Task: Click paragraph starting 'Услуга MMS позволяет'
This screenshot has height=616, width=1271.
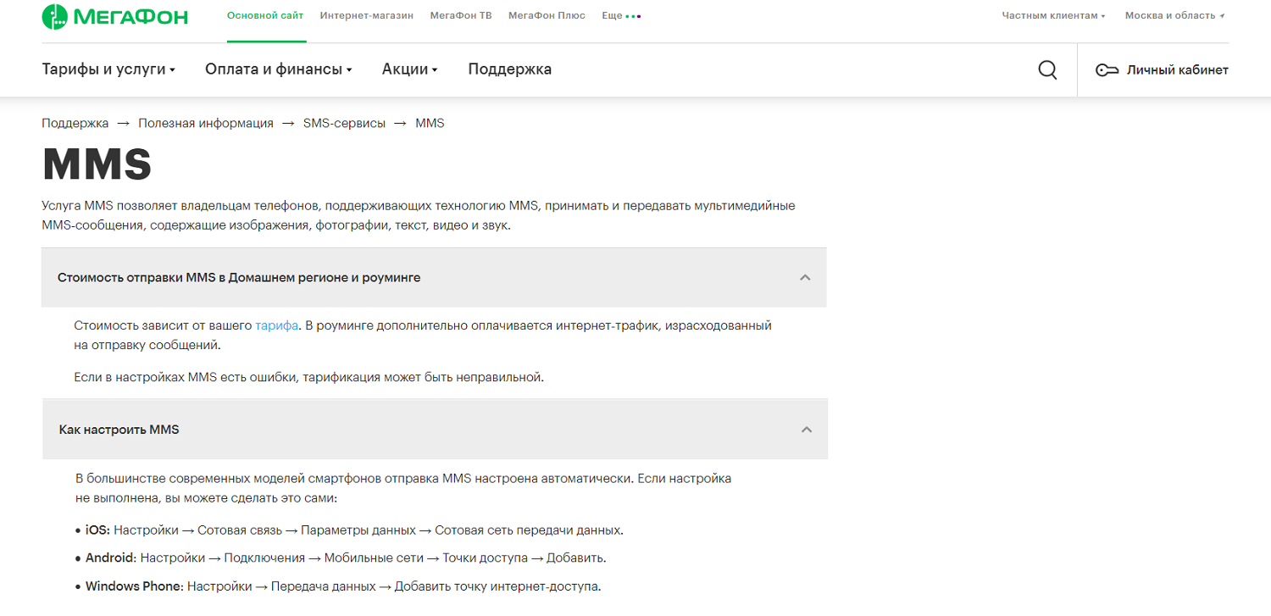Action: coord(419,216)
